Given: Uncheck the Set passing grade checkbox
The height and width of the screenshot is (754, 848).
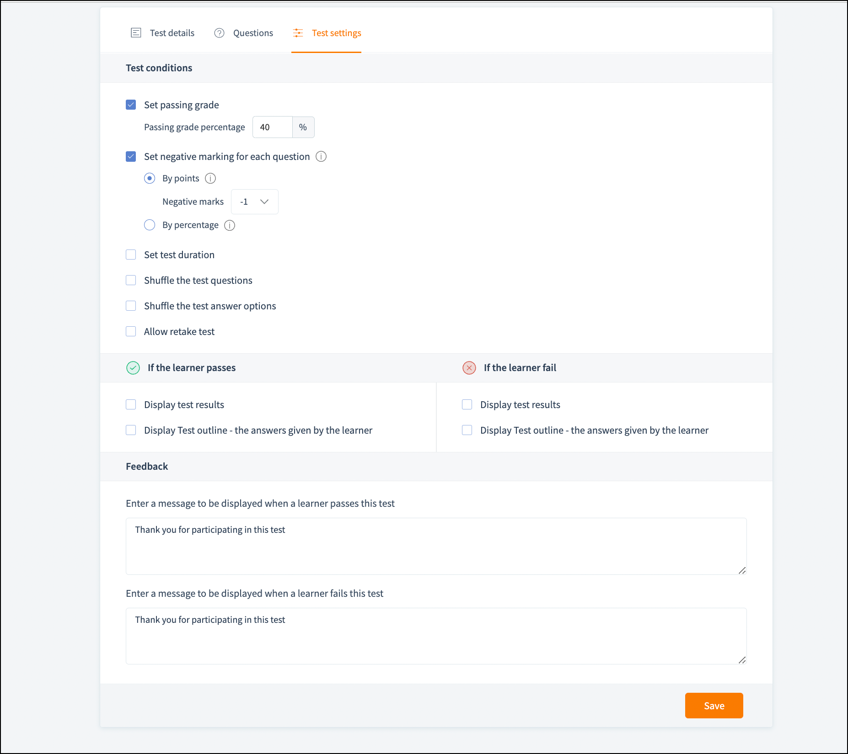Looking at the screenshot, I should tap(131, 105).
